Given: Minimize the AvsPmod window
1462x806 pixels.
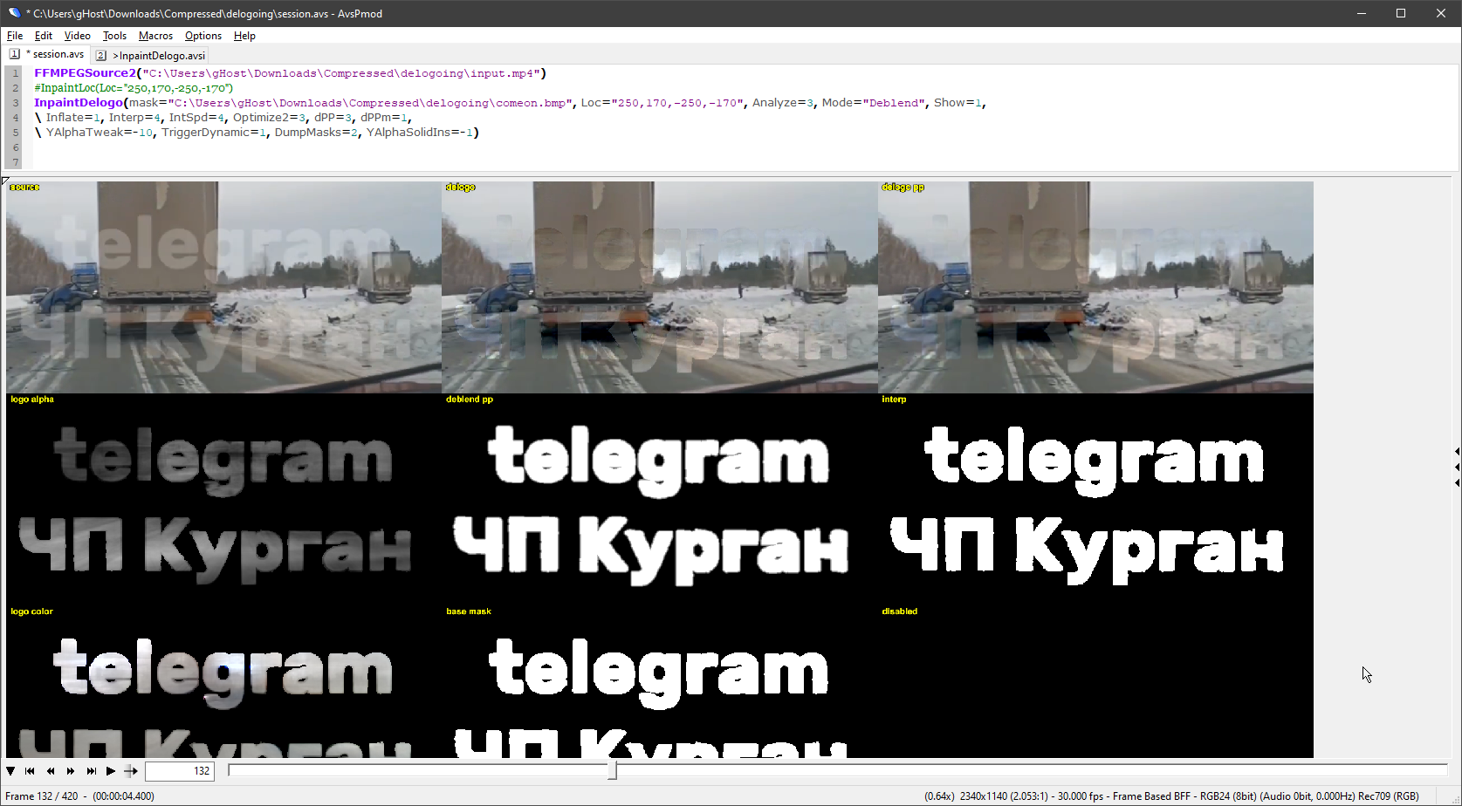Looking at the screenshot, I should point(1362,13).
